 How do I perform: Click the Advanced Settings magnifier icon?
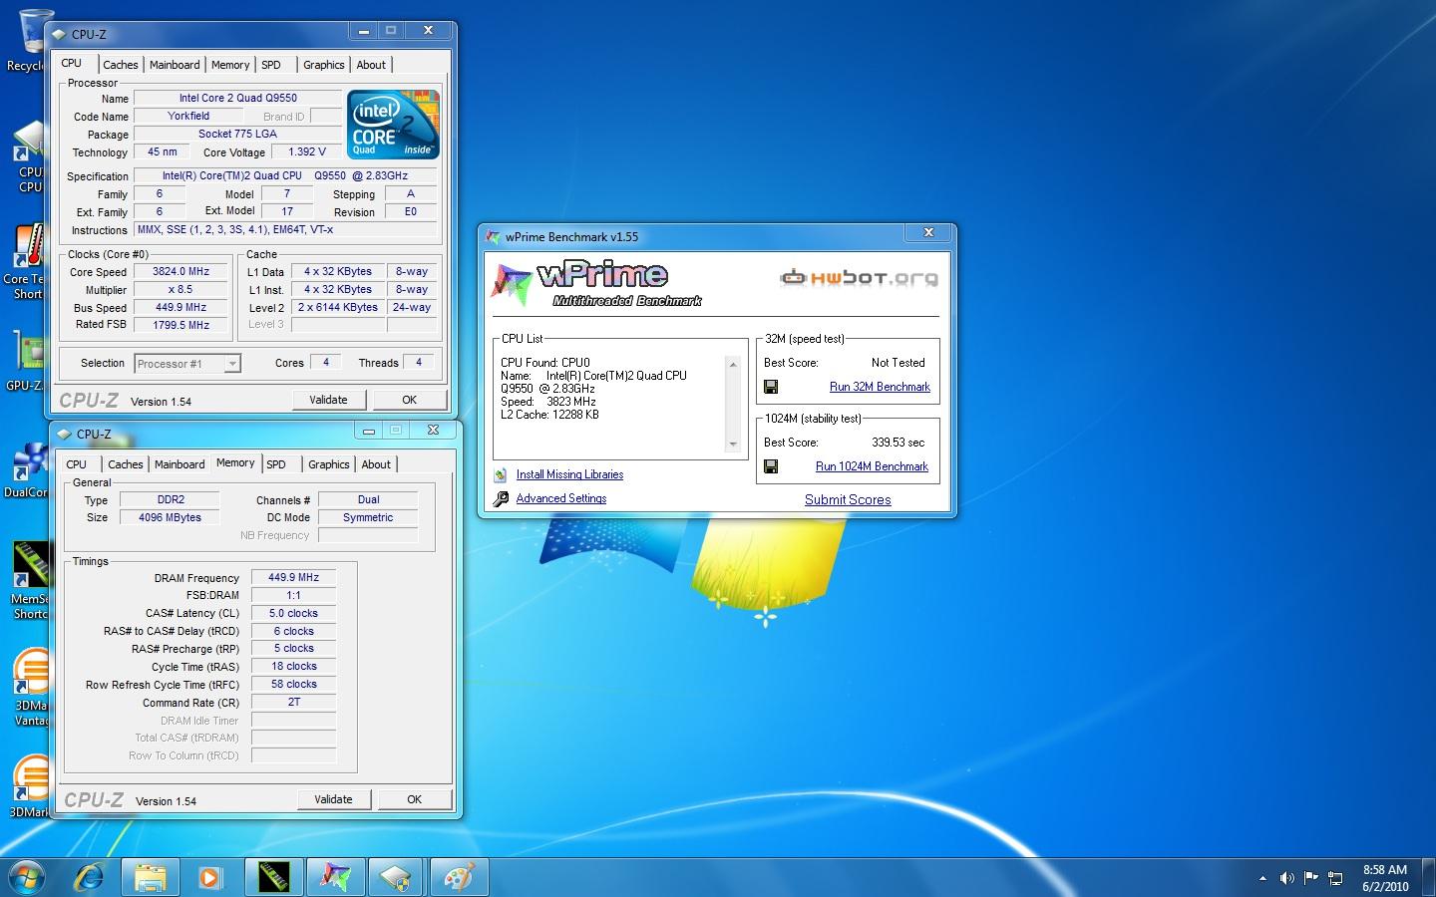pyautogui.click(x=501, y=498)
